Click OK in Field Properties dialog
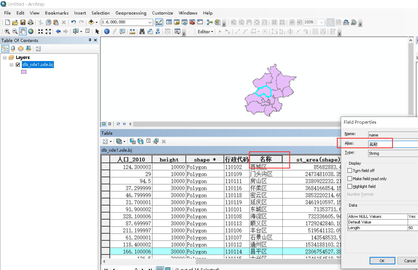This screenshot has width=418, height=270. [x=382, y=261]
